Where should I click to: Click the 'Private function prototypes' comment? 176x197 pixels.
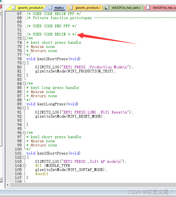[62, 18]
